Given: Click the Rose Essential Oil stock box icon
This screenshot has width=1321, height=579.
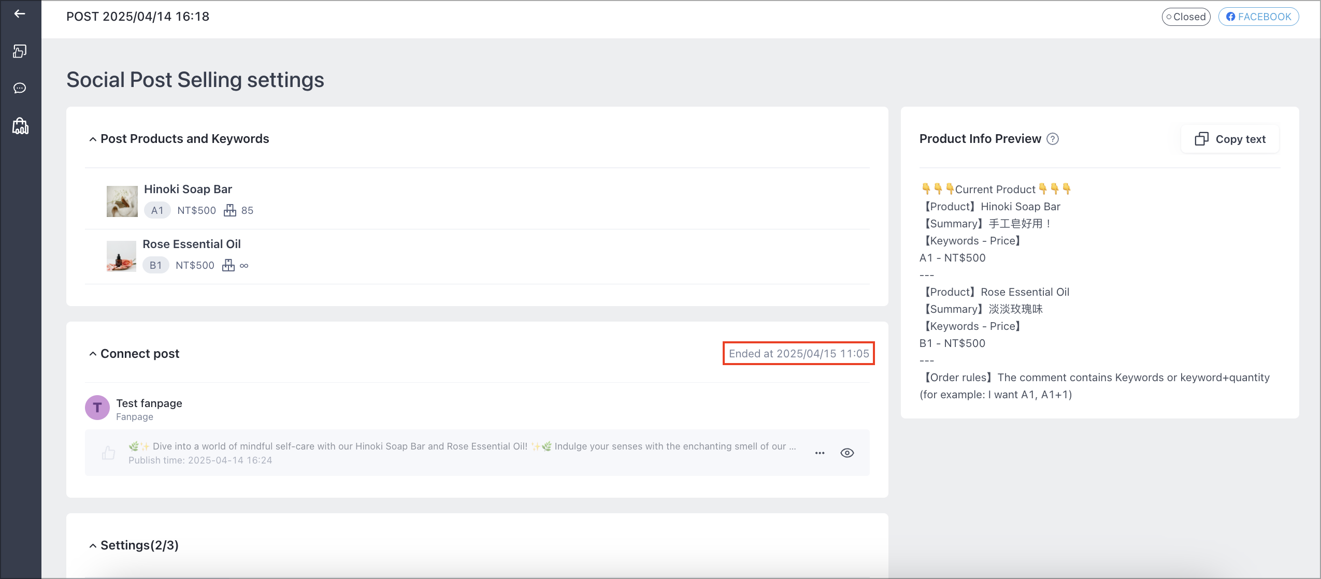Looking at the screenshot, I should [228, 265].
